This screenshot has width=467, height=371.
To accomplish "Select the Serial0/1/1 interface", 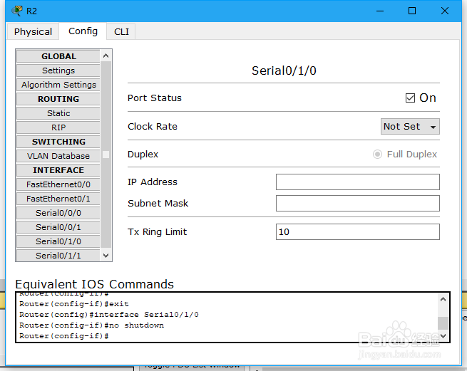I will click(58, 255).
